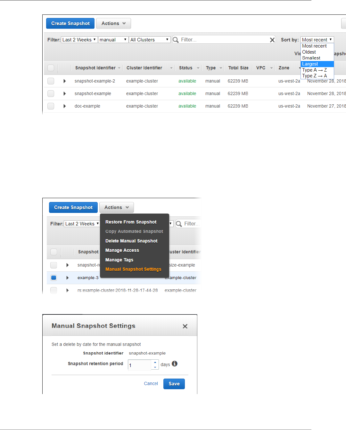346x430 pixels.
Task: Click Cancel link in settings dialog
Action: click(151, 383)
